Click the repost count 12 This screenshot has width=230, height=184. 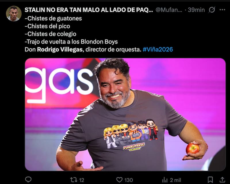click(81, 180)
